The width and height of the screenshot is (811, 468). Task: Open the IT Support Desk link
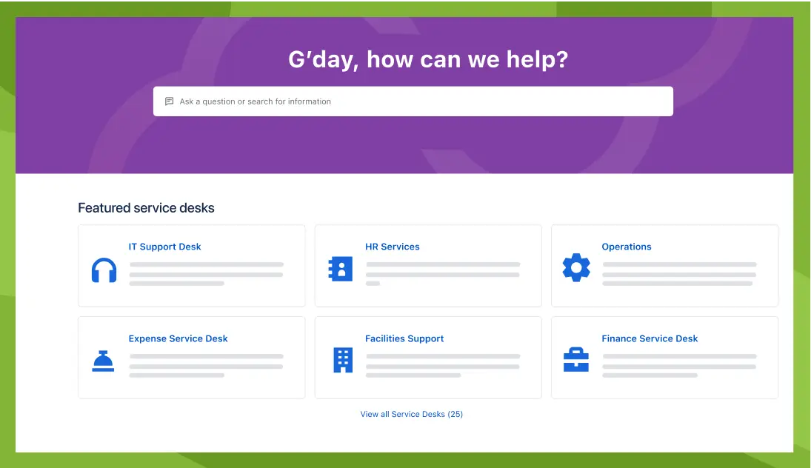(164, 247)
